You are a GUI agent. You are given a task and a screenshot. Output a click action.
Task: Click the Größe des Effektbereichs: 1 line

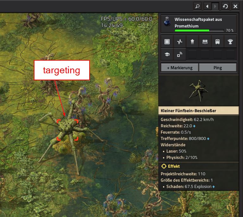point(187,180)
